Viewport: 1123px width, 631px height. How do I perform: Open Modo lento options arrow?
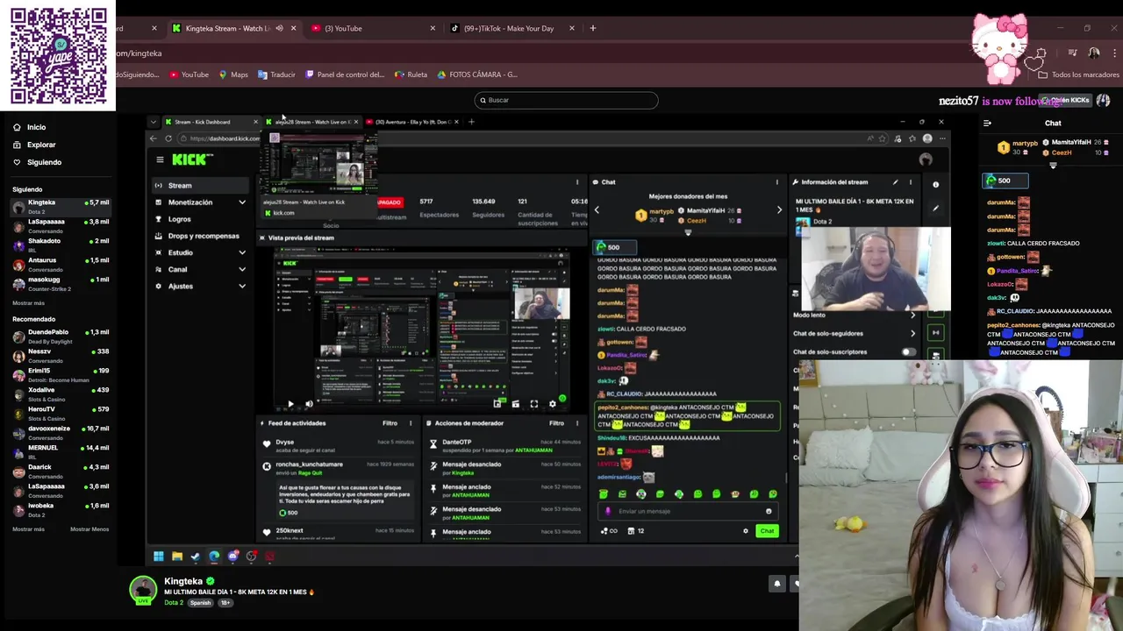tap(912, 315)
